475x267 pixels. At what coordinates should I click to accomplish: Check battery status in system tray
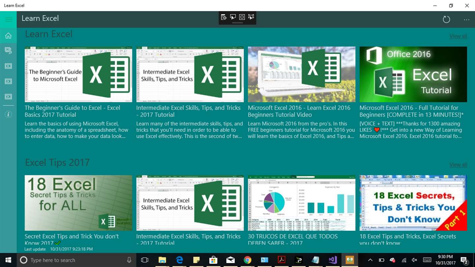pyautogui.click(x=381, y=260)
